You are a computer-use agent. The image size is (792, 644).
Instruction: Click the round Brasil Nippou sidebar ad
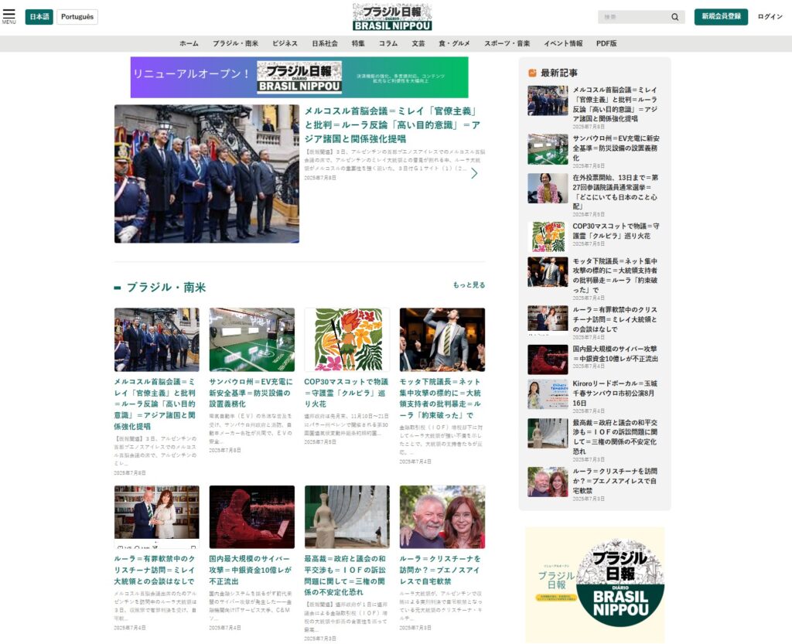tap(594, 584)
